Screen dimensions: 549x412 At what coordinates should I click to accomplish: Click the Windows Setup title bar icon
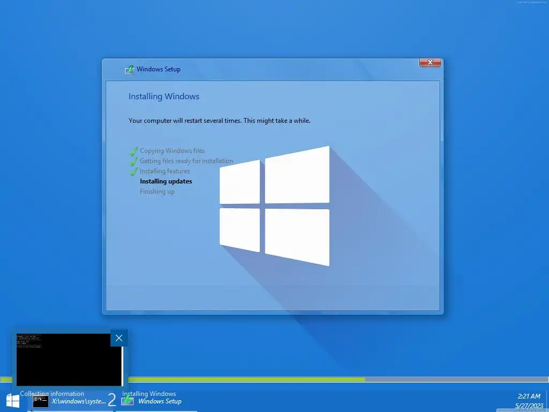(x=130, y=69)
